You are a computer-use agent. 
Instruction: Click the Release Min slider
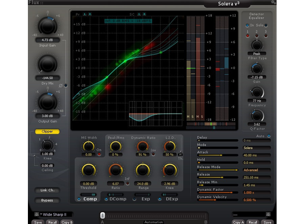click(x=217, y=185)
